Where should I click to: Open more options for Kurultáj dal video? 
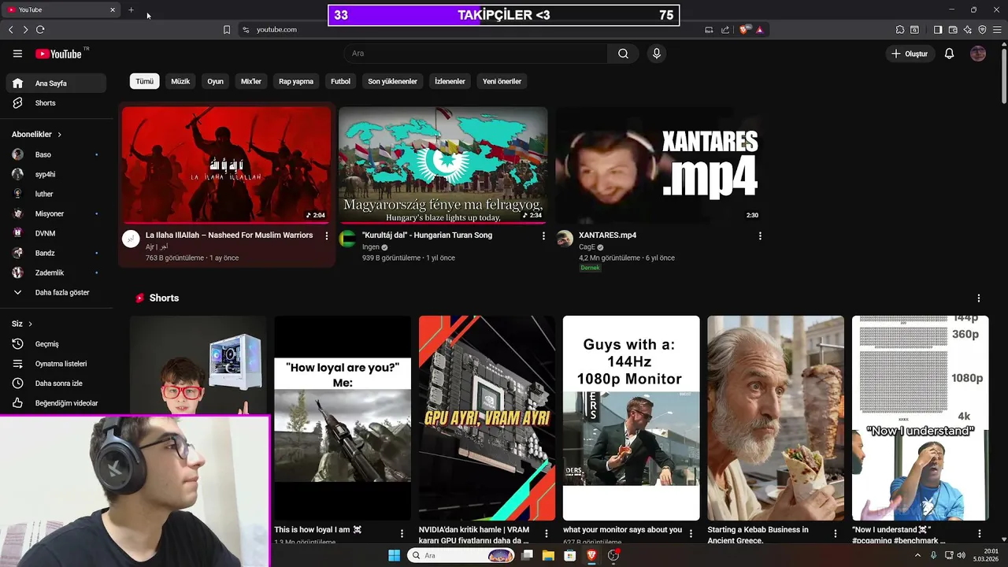[x=543, y=236]
